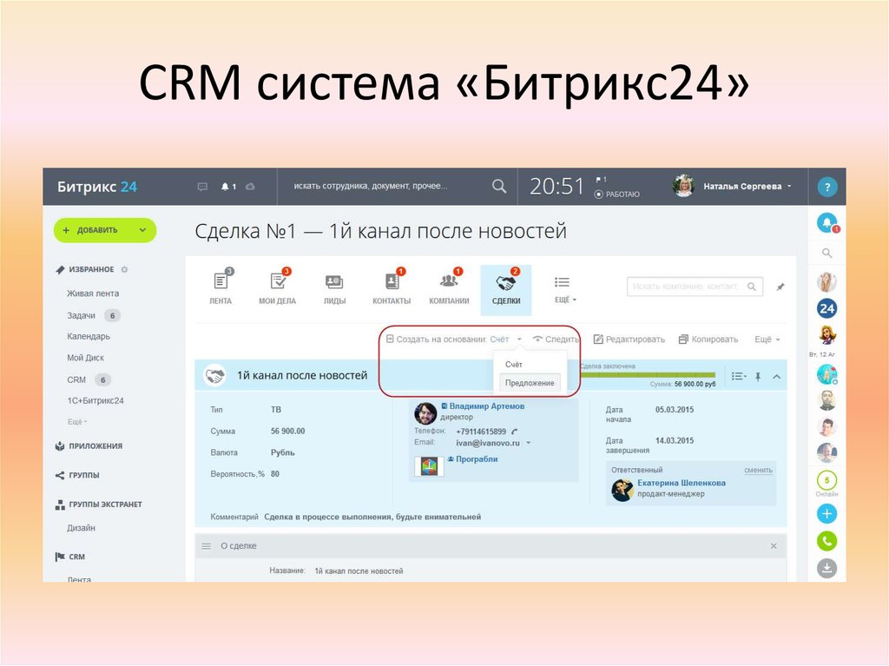889x666 pixels.
Task: Toggle РАБОТАЮ work status
Action: click(616, 194)
